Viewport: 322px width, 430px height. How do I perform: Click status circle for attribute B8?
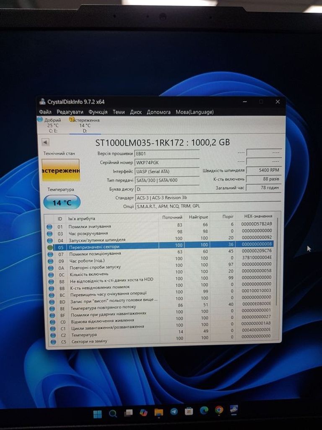pos(51,282)
